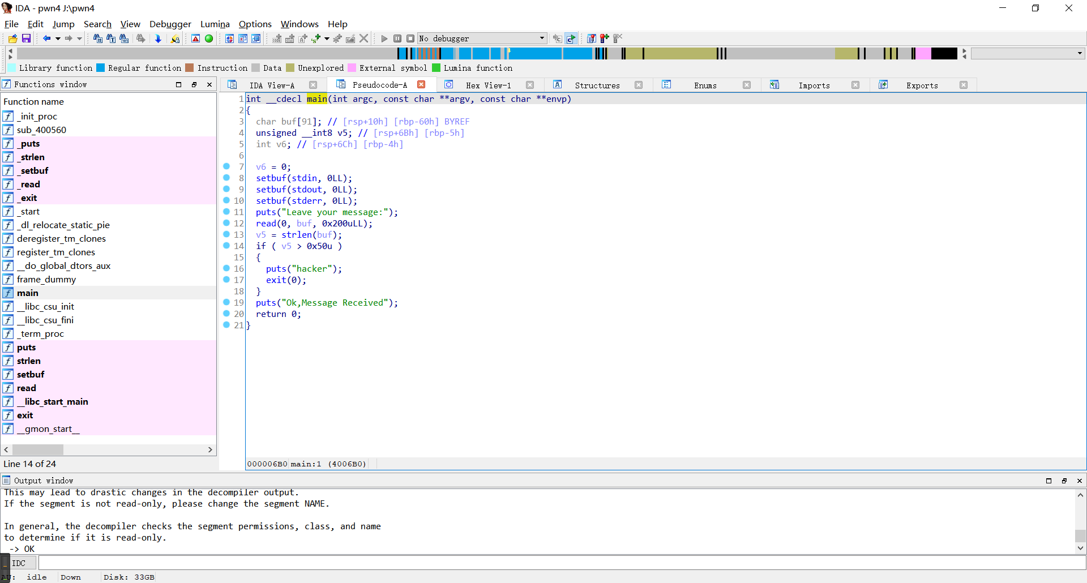The width and height of the screenshot is (1087, 583).
Task: Toggle breakpoint dot on line 16
Action: tap(226, 268)
